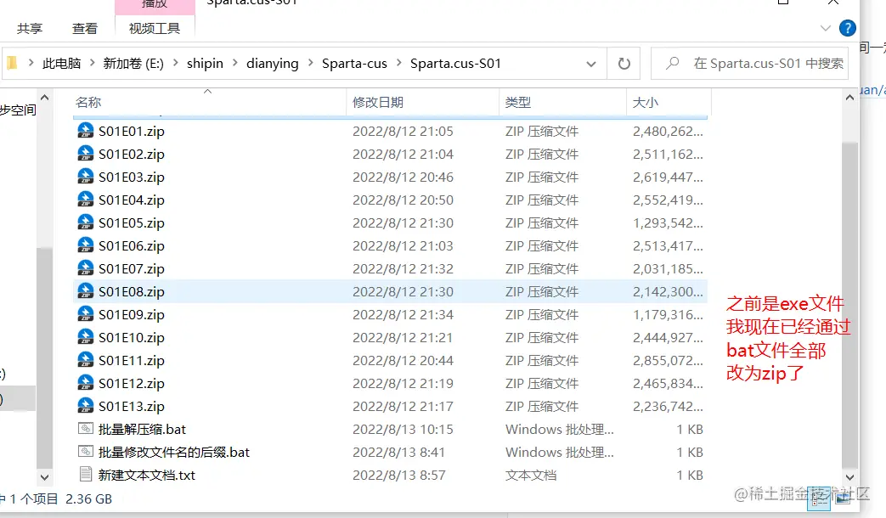Sort by the 名称 column header
Image resolution: width=886 pixels, height=518 pixels.
click(x=88, y=102)
